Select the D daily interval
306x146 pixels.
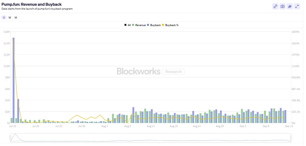(x=4, y=17)
